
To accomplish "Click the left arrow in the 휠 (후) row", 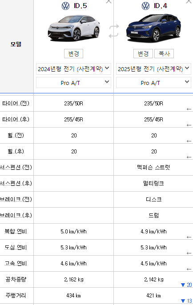I will pos(189,157).
